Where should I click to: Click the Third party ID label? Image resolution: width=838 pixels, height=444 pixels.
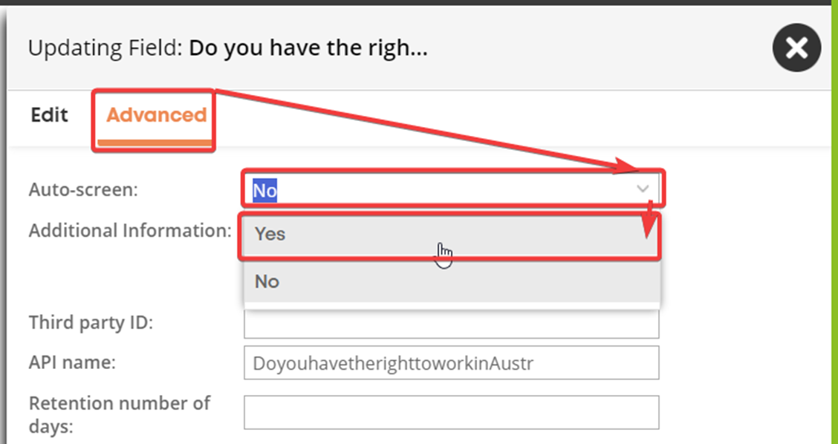pyautogui.click(x=91, y=323)
